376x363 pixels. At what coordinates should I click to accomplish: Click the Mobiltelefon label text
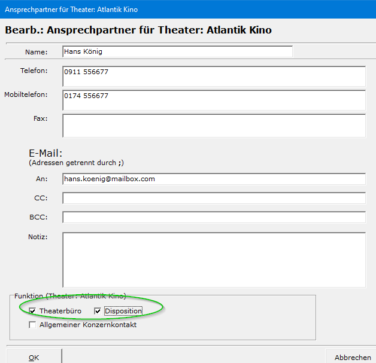coord(26,95)
